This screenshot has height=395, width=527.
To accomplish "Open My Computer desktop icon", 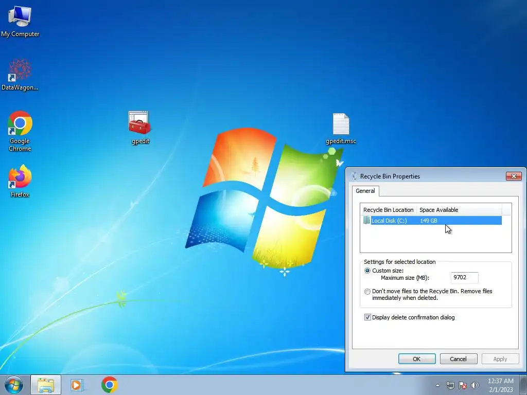I will point(20,22).
